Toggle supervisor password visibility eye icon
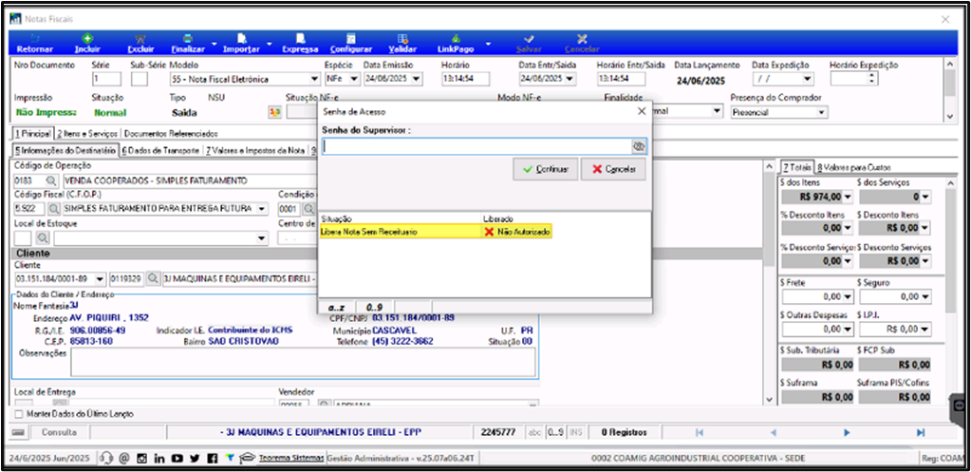The height and width of the screenshot is (472, 971). coord(639,146)
